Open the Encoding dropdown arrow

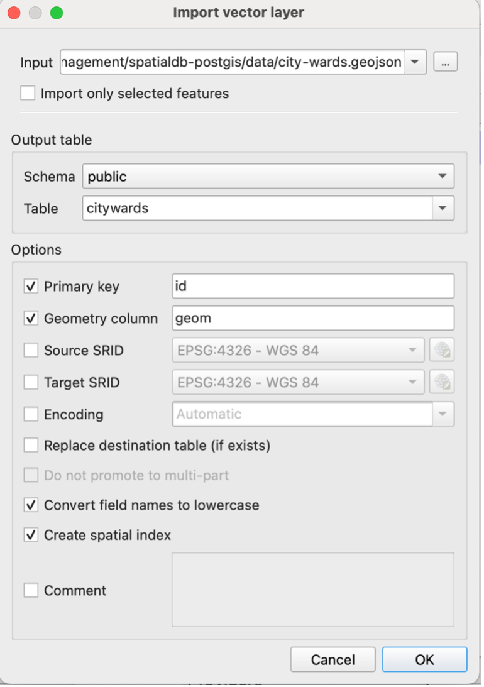(x=443, y=414)
